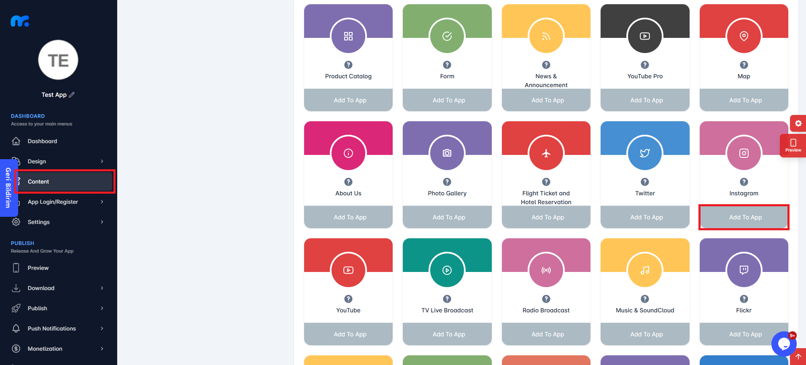Expand the Design menu chevron

point(102,161)
